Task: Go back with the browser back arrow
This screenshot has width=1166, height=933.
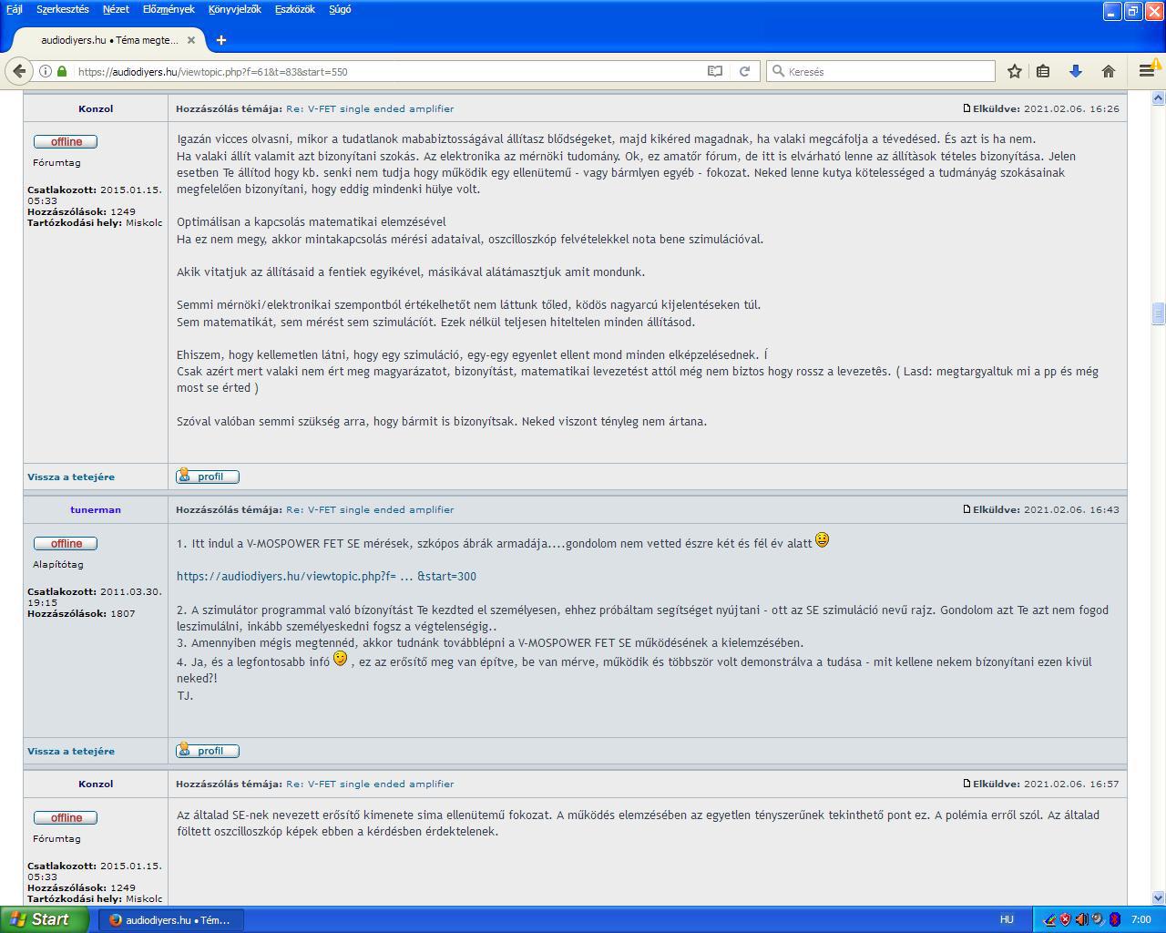Action: pyautogui.click(x=19, y=71)
